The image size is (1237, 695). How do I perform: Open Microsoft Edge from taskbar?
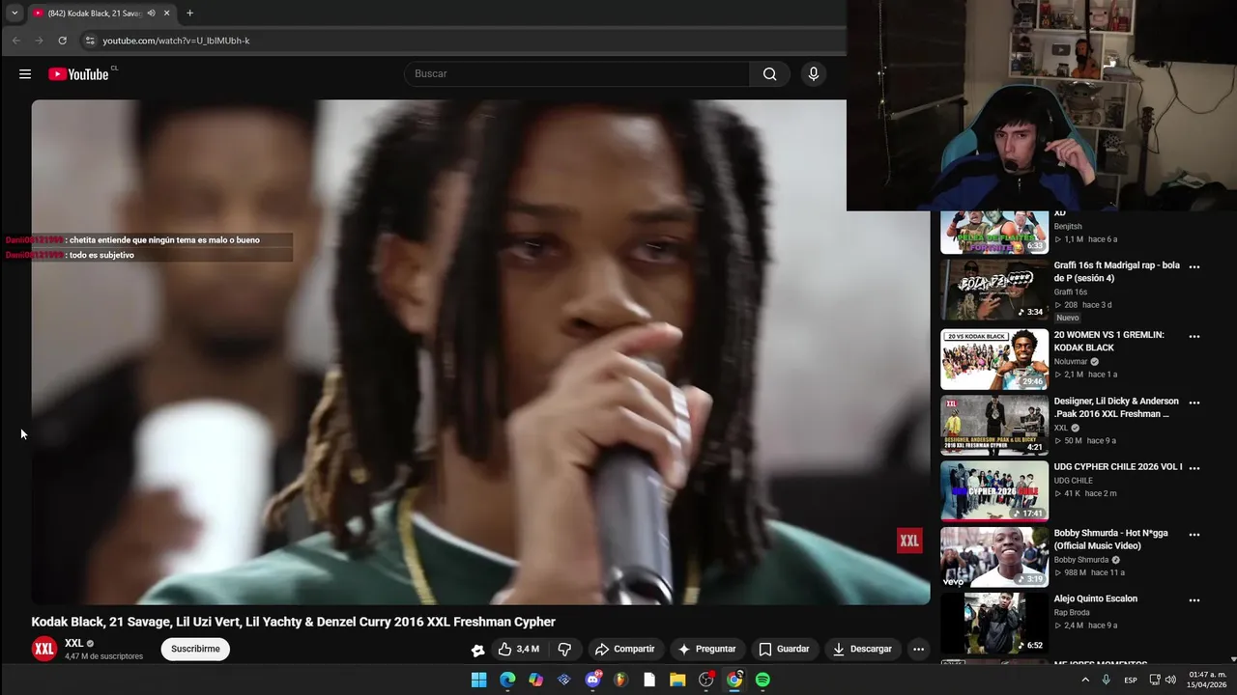point(507,680)
